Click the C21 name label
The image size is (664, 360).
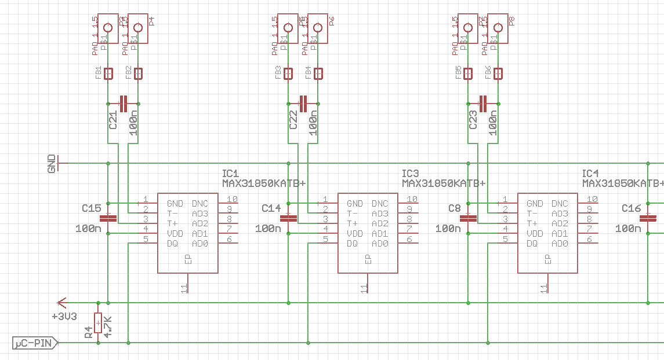tap(113, 120)
